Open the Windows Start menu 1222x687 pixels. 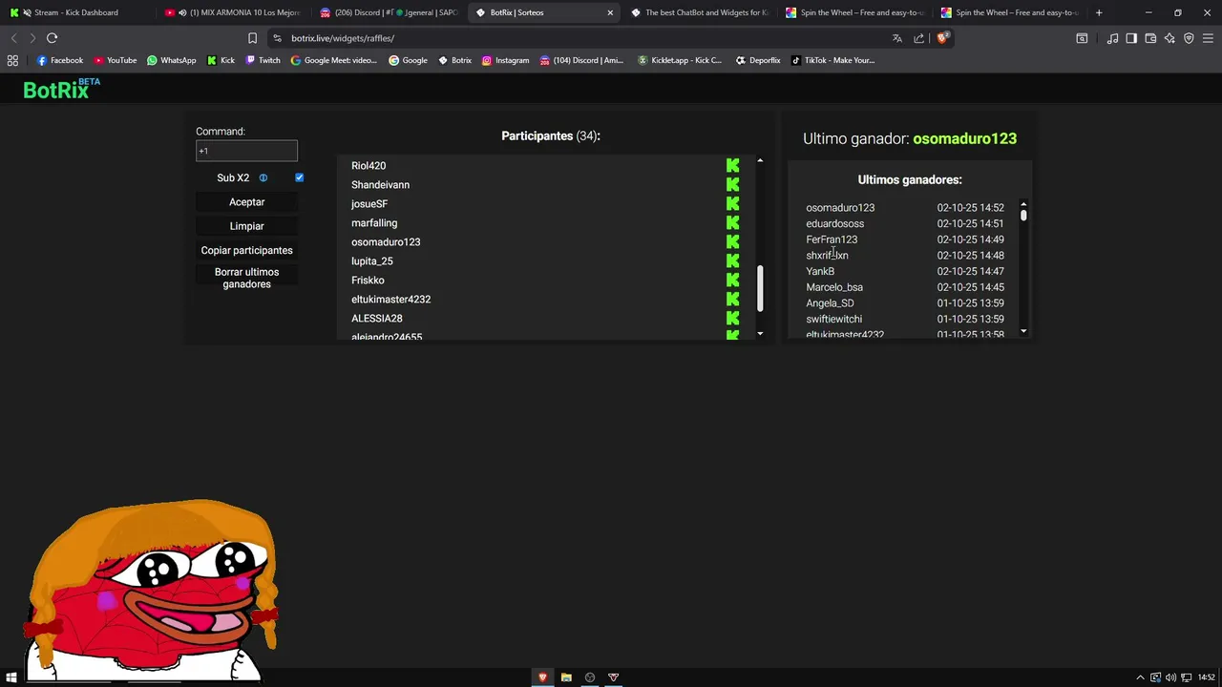11,677
